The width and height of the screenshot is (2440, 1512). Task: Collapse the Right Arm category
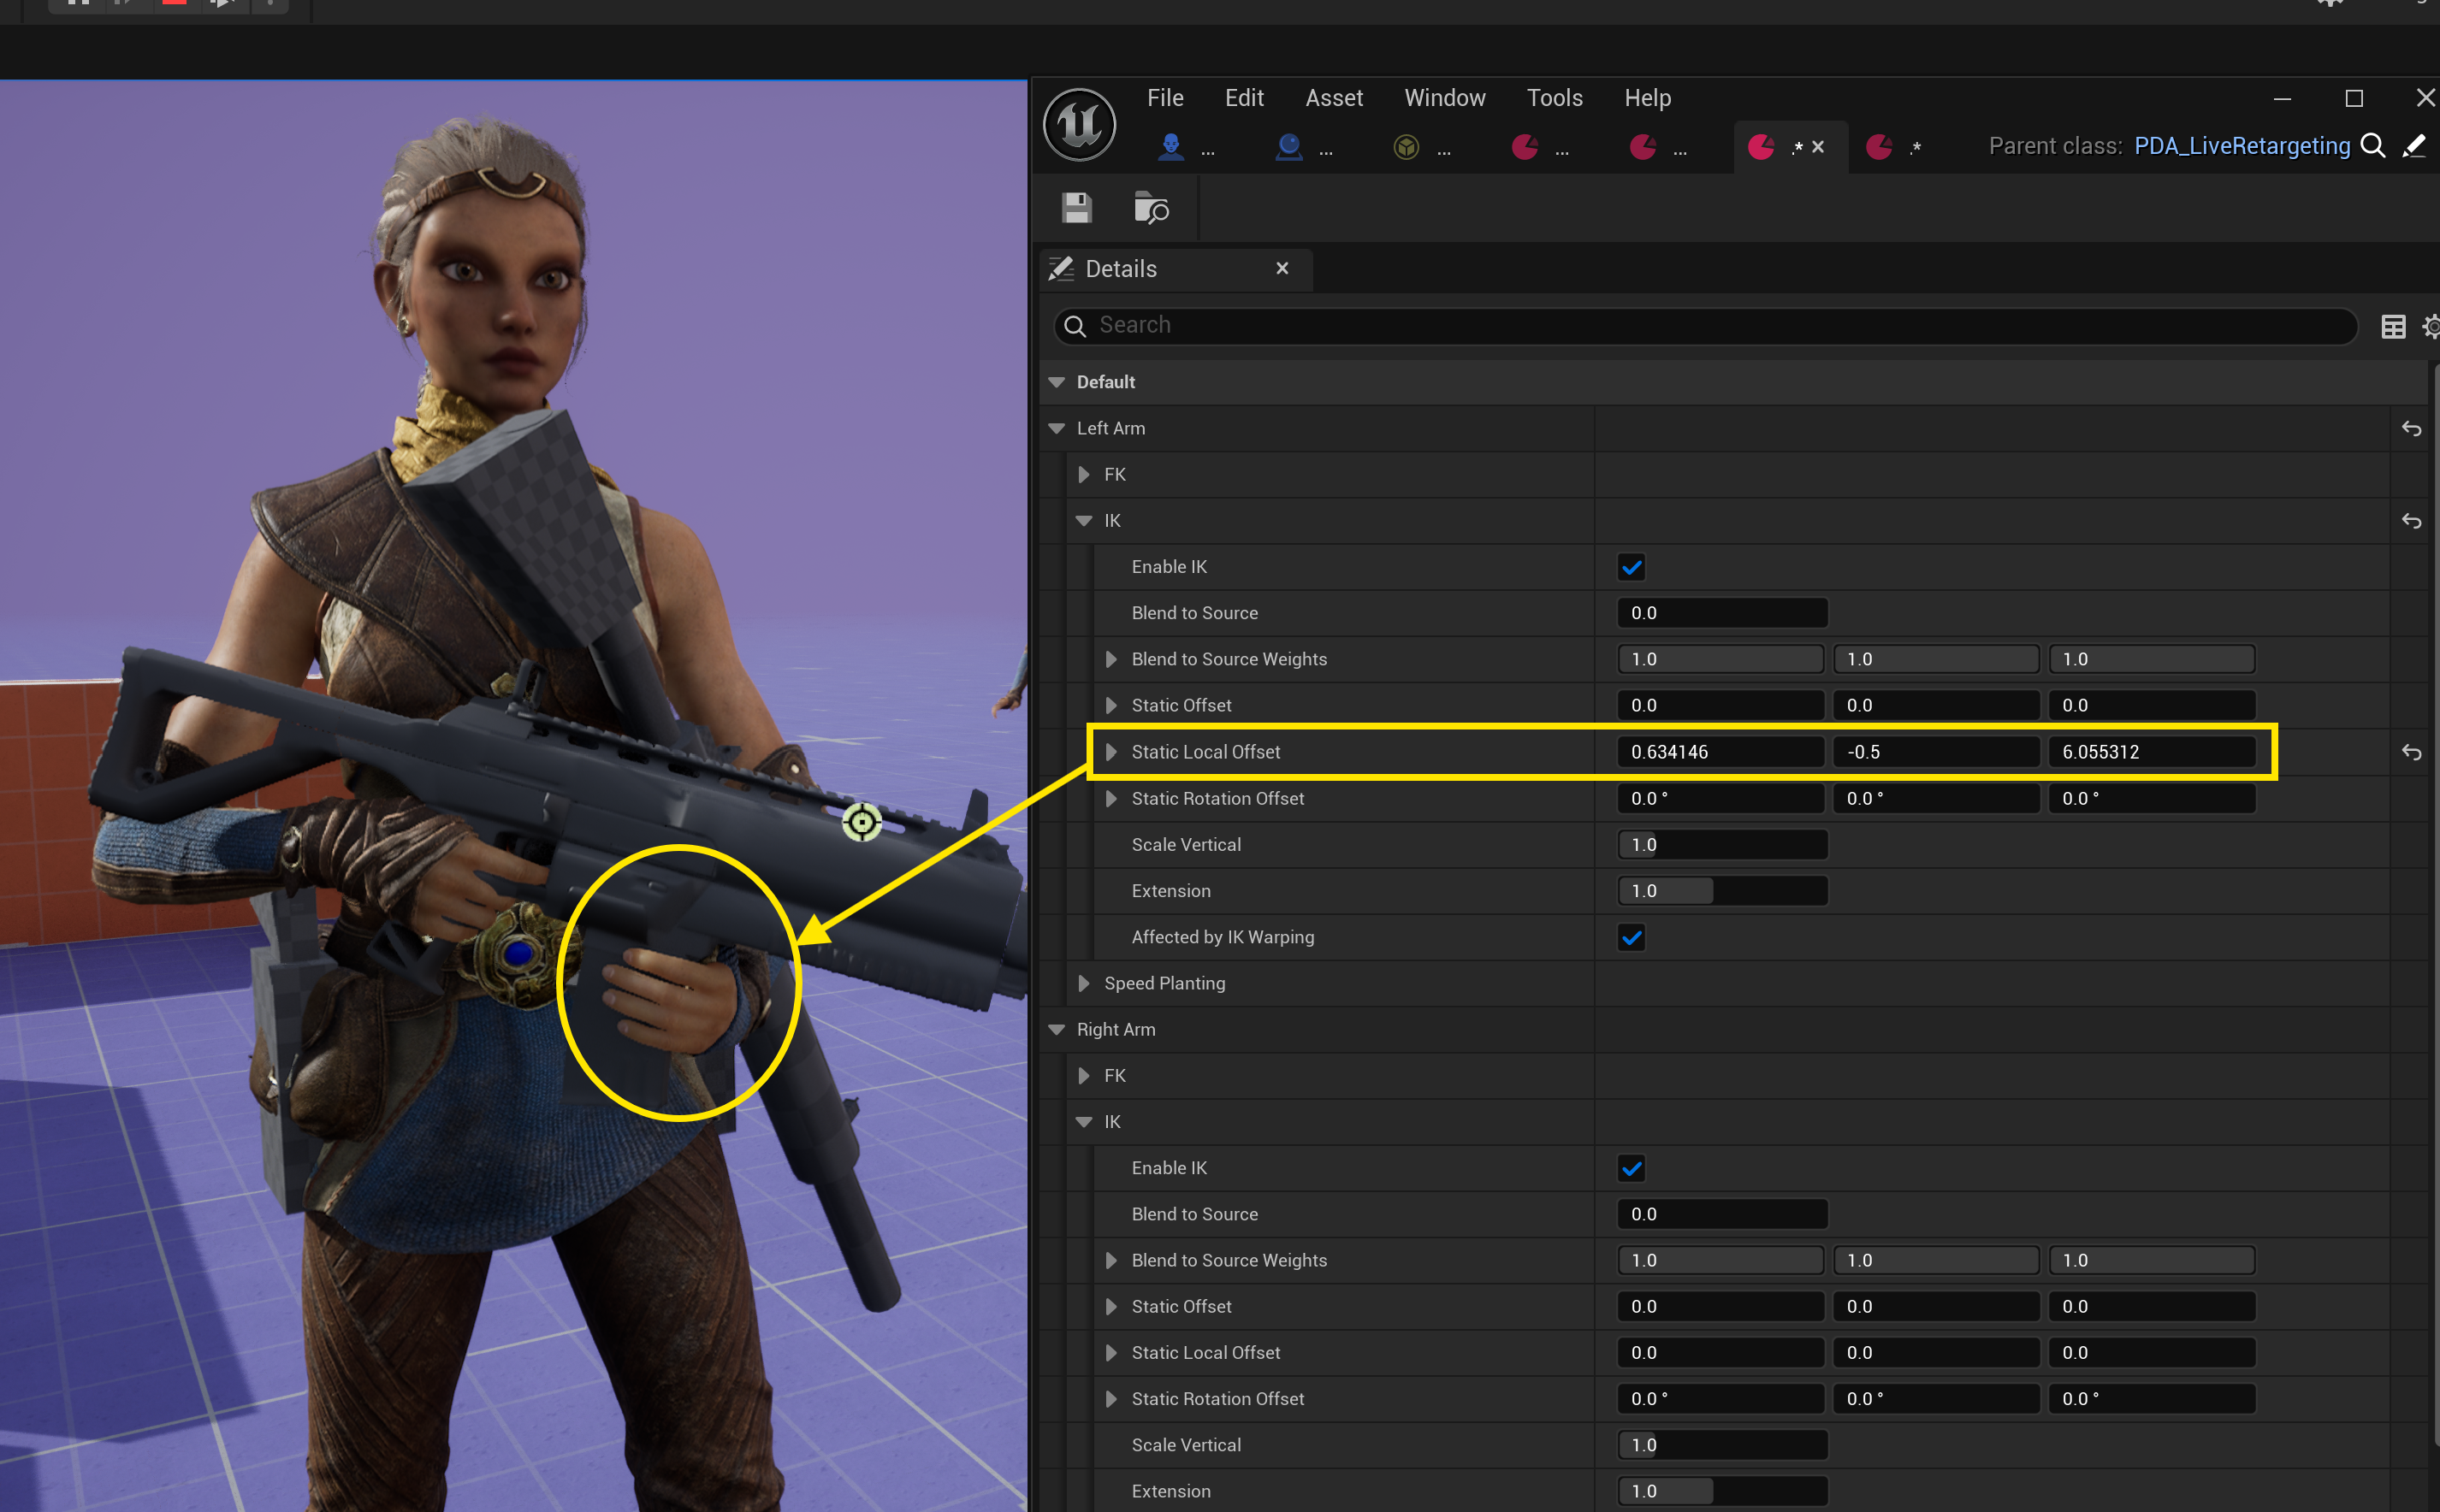pyautogui.click(x=1057, y=1030)
